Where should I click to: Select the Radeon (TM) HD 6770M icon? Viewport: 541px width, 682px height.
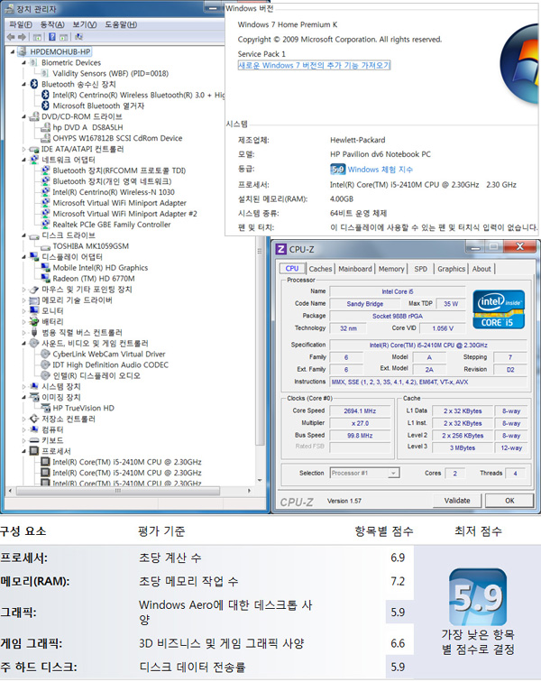(x=45, y=279)
